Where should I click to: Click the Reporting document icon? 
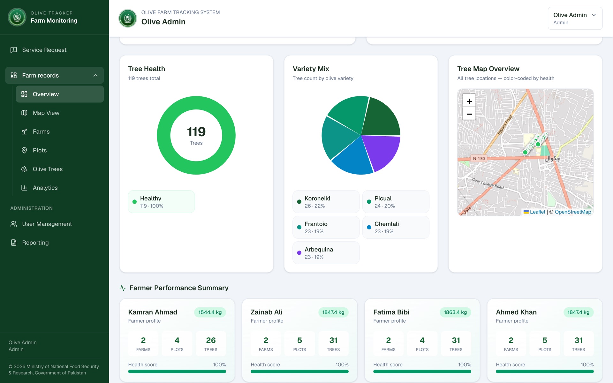point(14,243)
